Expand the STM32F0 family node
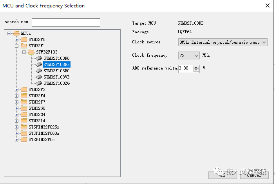 pos(17,39)
